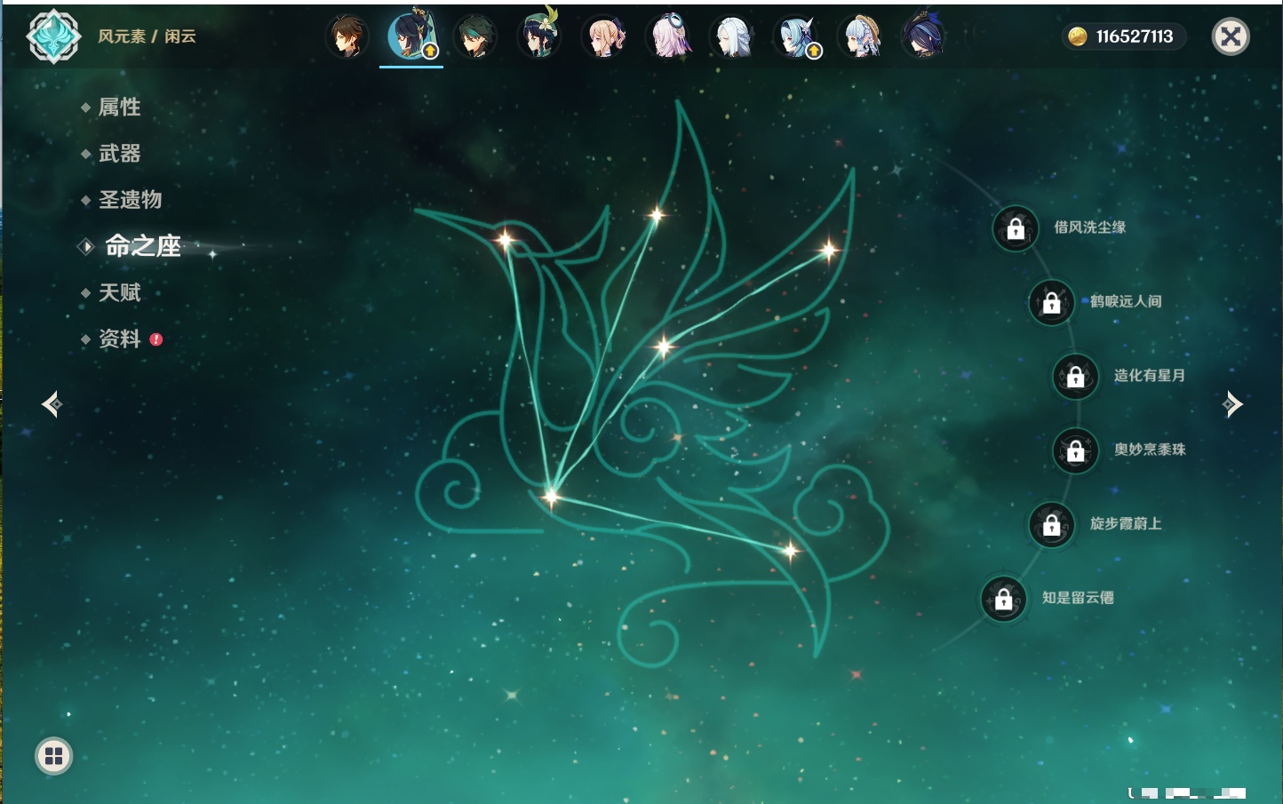Switch to the 属性 attributes tab
1283x804 pixels.
point(119,107)
